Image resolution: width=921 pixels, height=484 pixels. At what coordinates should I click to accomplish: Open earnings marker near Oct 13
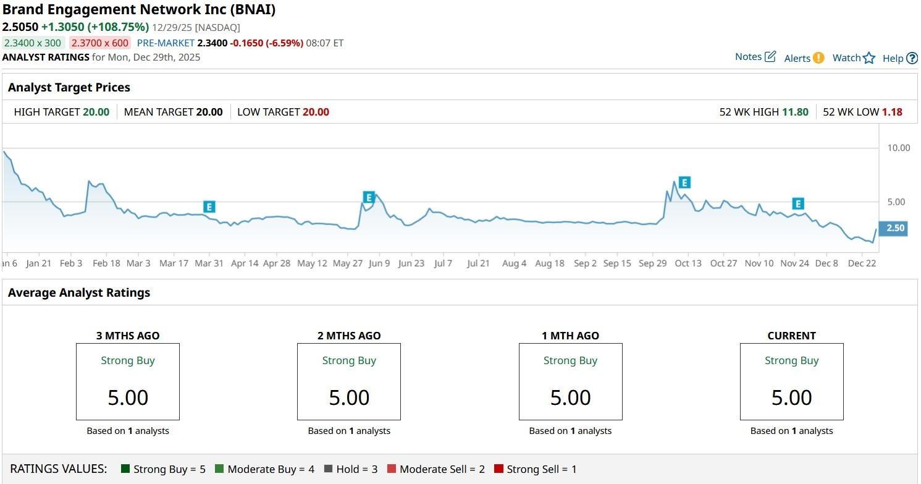[x=684, y=182]
